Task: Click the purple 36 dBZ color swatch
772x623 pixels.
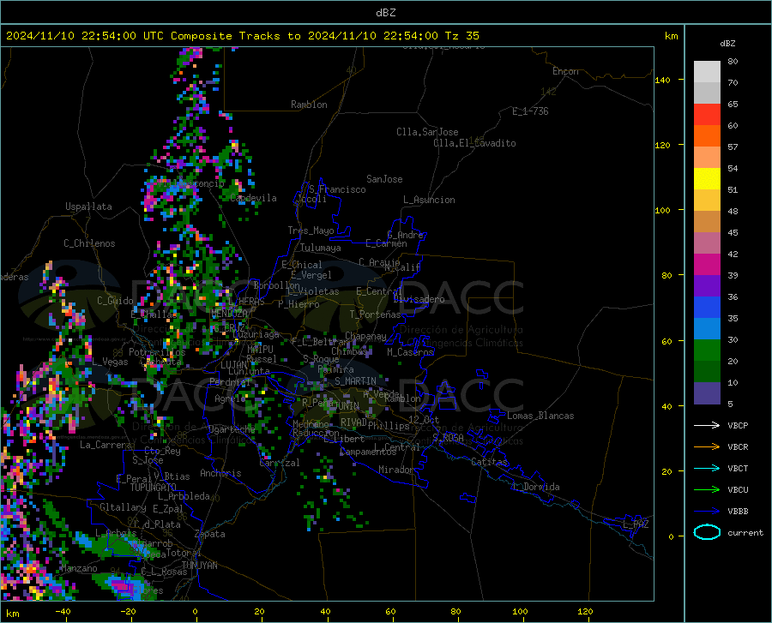Action: (x=707, y=286)
